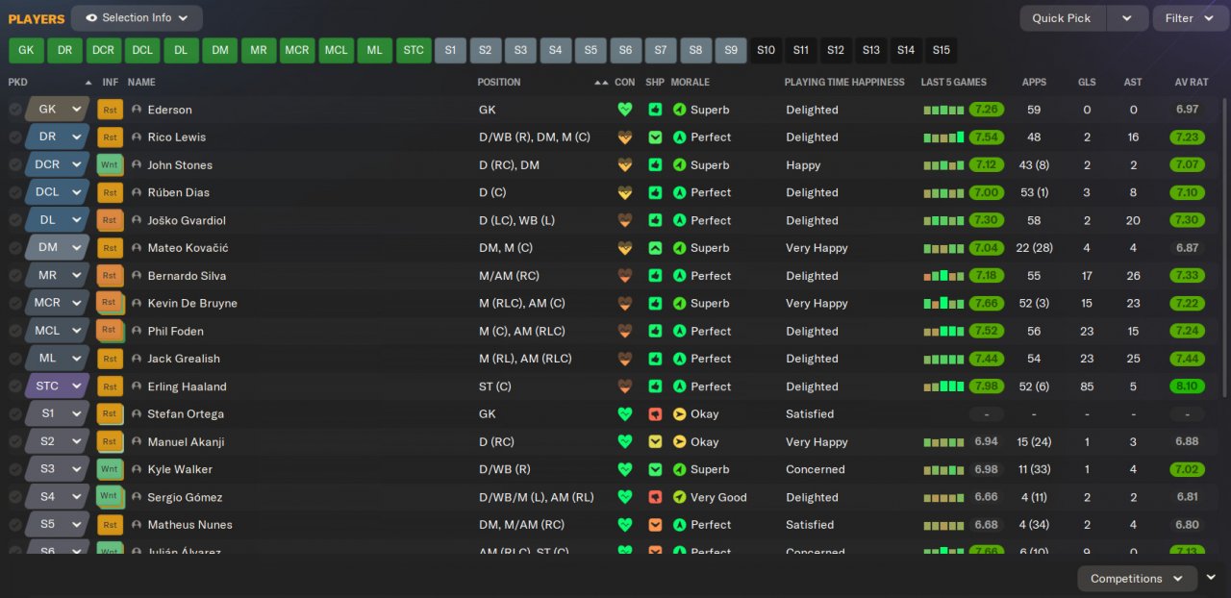1231x598 pixels.
Task: Click the Wnt info icon for John Stones
Action: tap(110, 164)
